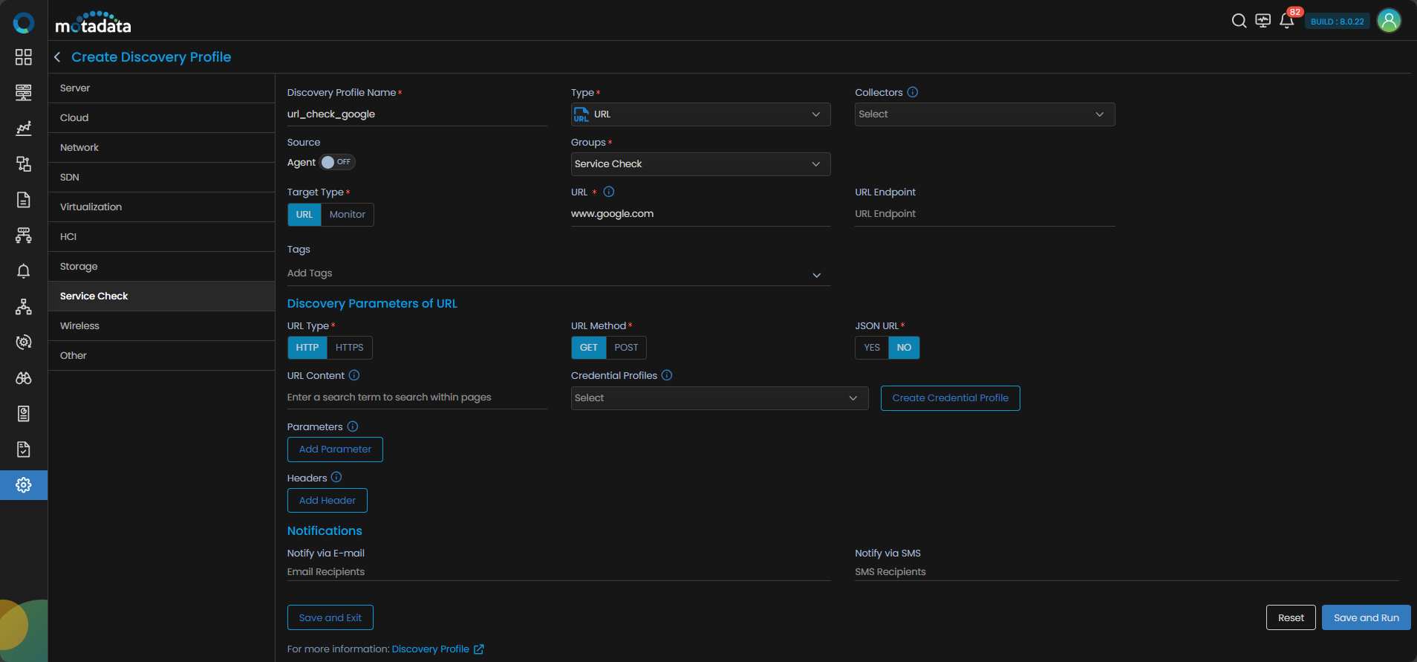The width and height of the screenshot is (1417, 662).
Task: Select Other category
Action: (x=161, y=355)
